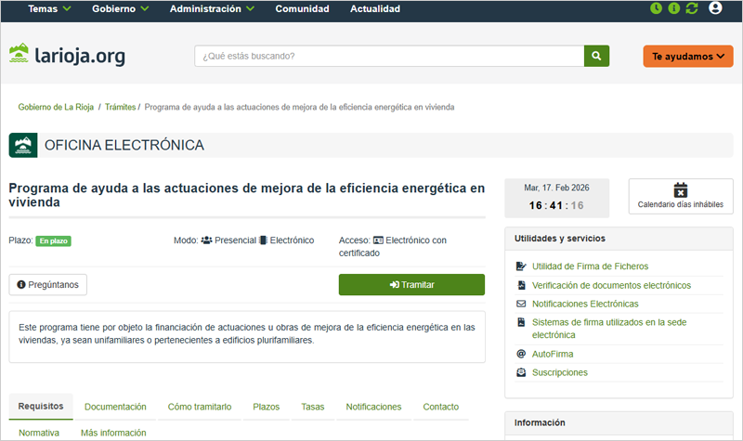Open Sistemas de firma utilizados link
Screen dimensions: 743x441
(x=609, y=329)
